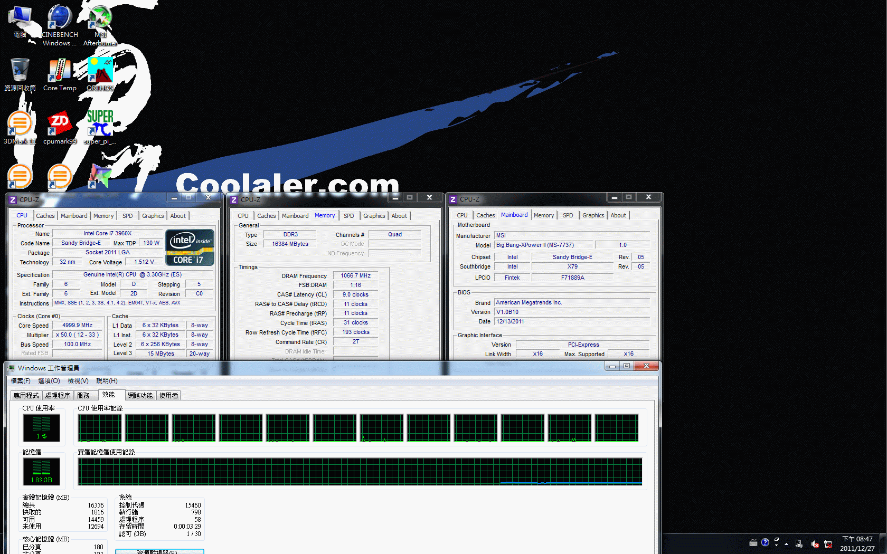Open the cpumark99 ZD shortcut
This screenshot has width=887, height=554.
60,127
